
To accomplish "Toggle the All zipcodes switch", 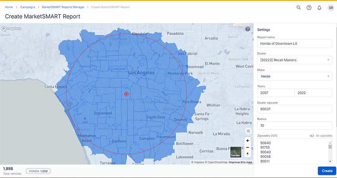I will (312, 136).
